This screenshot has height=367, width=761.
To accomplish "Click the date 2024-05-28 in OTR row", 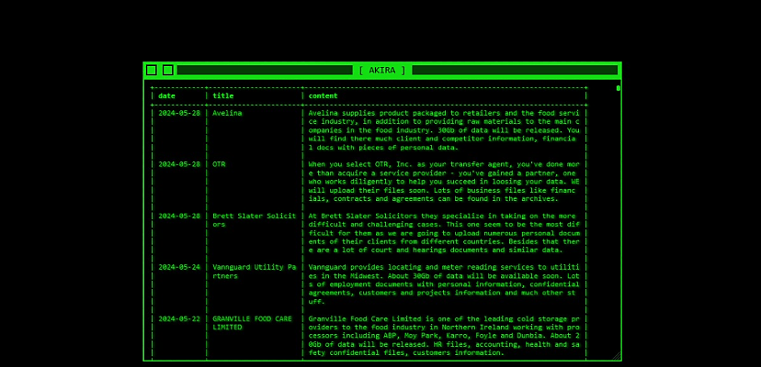I will pos(179,164).
